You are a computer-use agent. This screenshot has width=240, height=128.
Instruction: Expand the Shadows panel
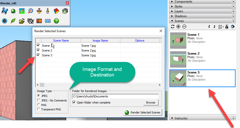(172, 16)
